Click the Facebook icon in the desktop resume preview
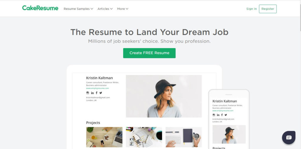Screen dimensions: 301x149 (96, 93)
